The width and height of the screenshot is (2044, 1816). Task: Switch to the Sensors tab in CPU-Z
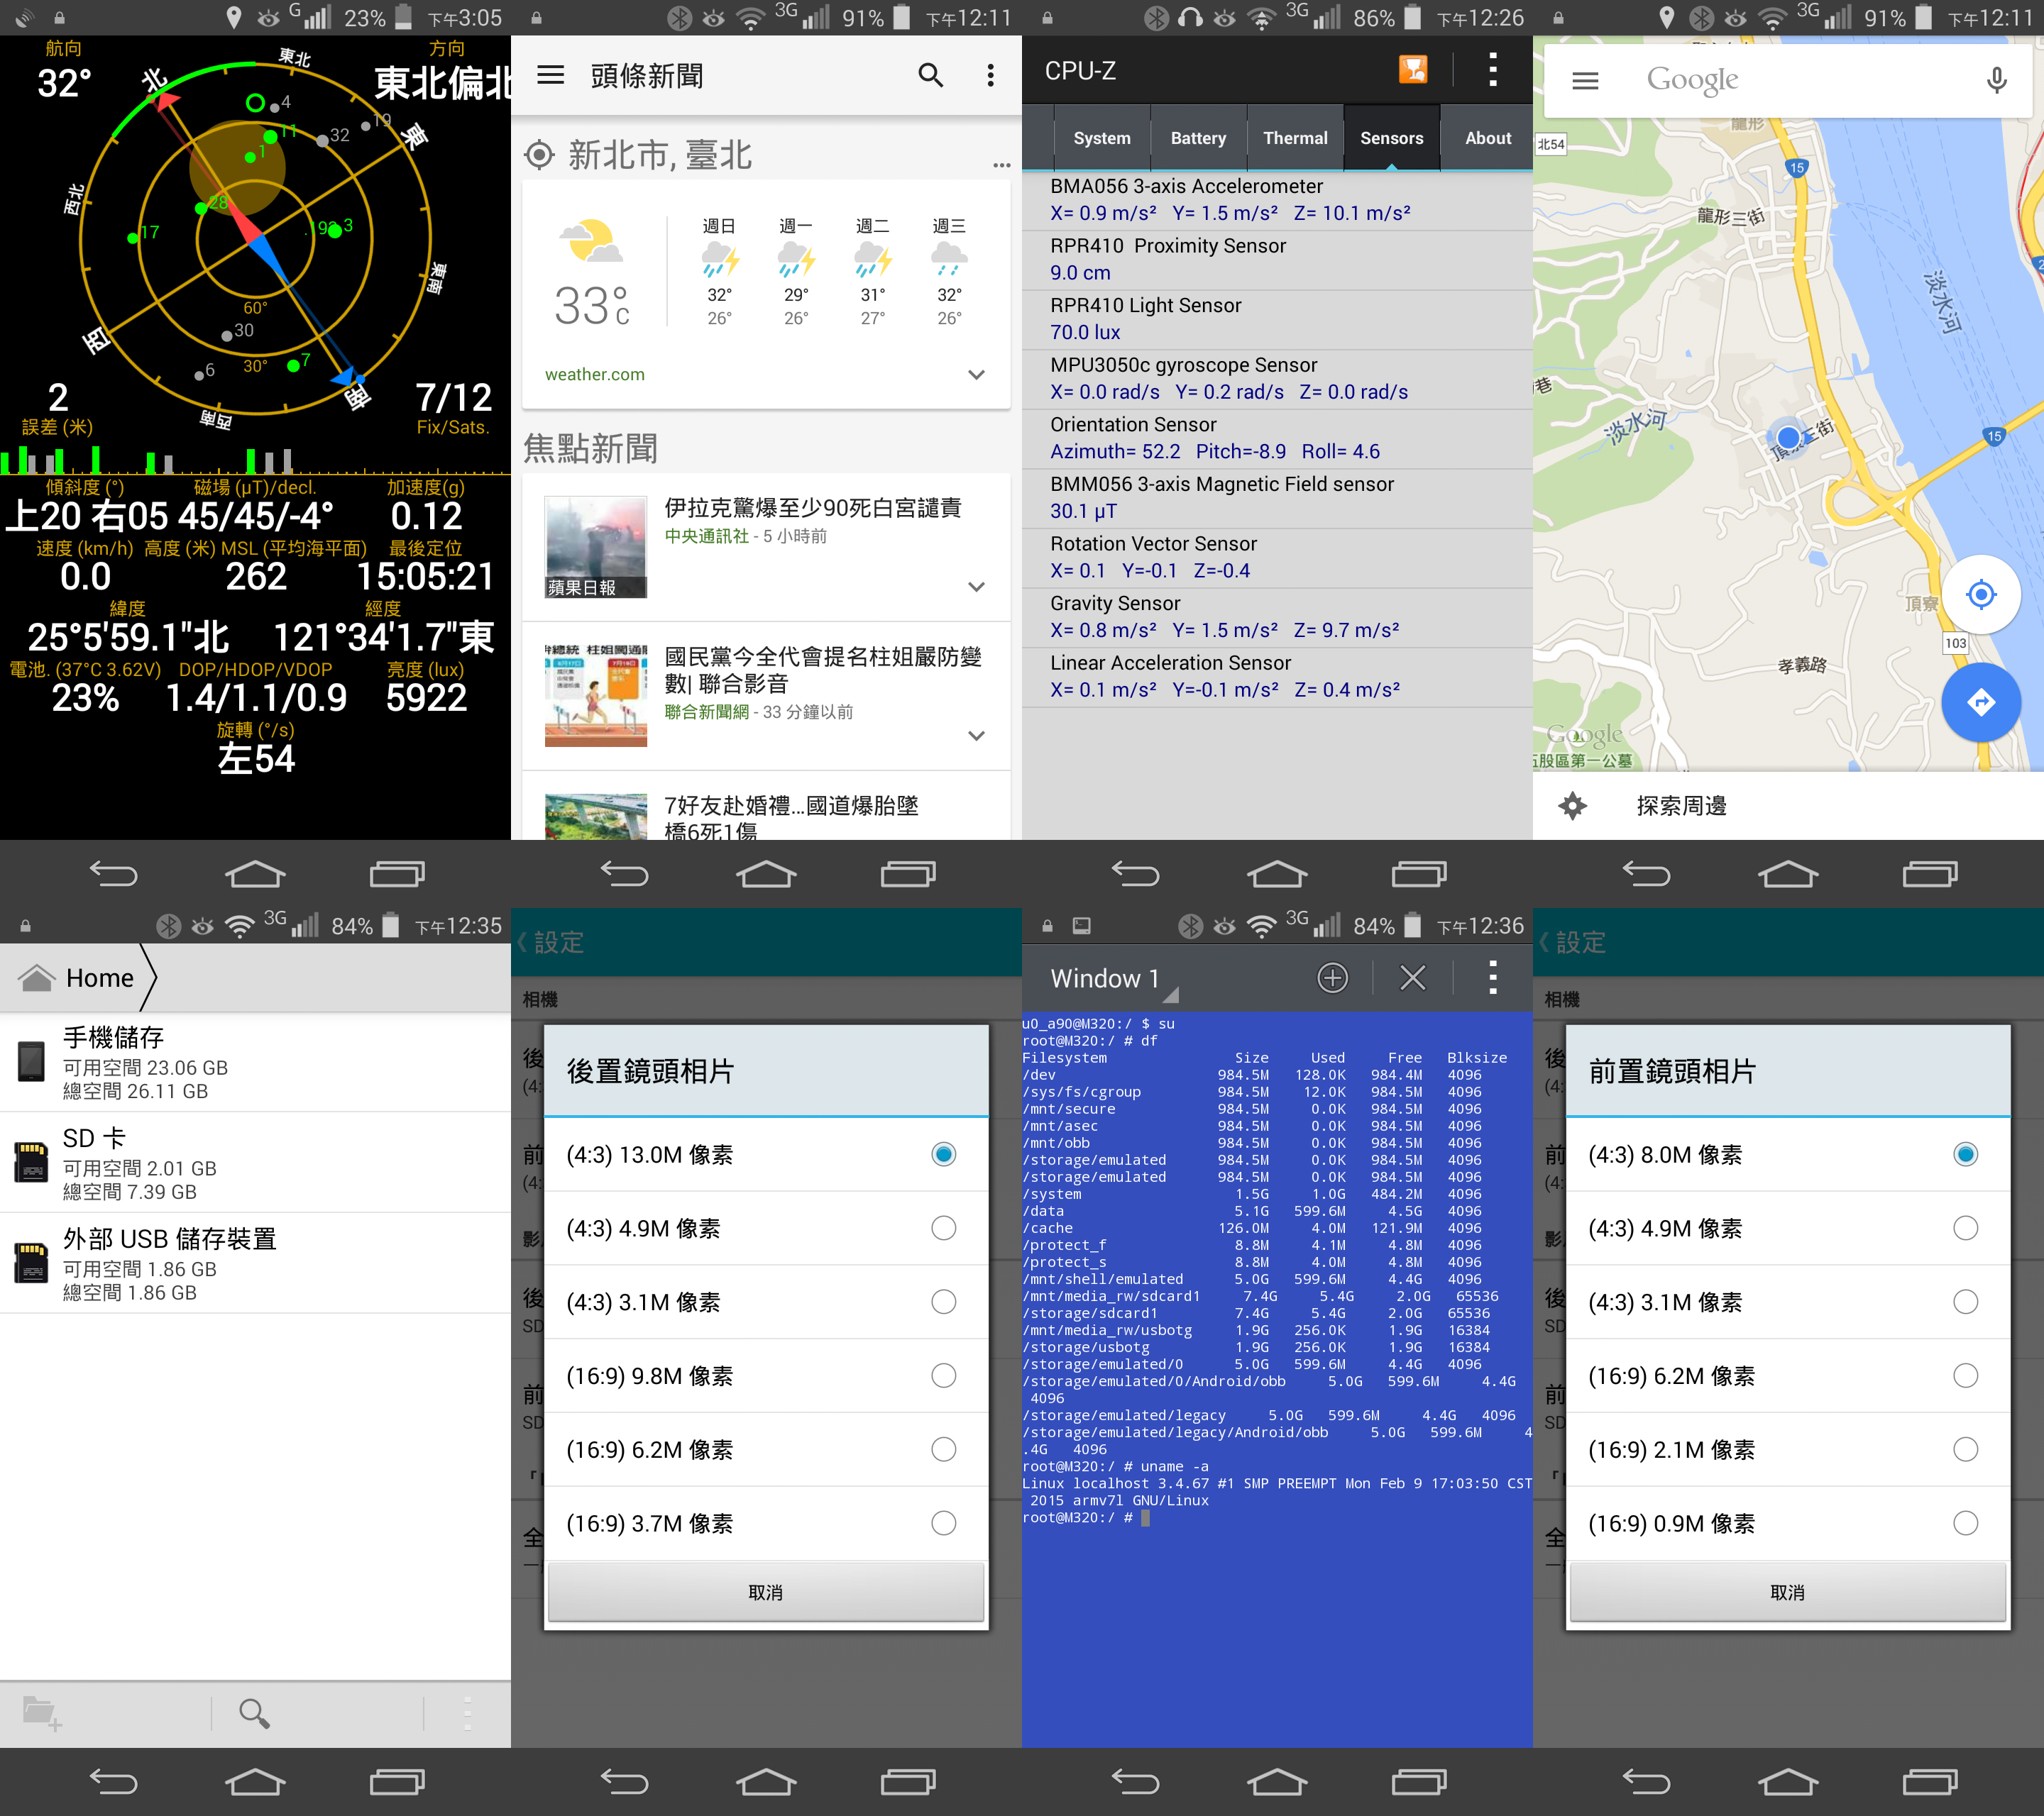1391,138
